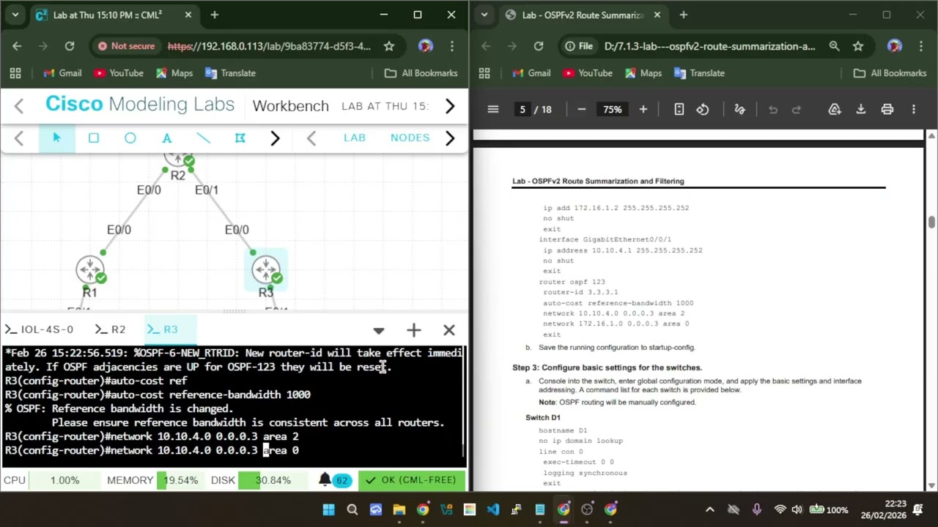Print the PDF document
Viewport: 938px width, 527px height.
pos(887,110)
